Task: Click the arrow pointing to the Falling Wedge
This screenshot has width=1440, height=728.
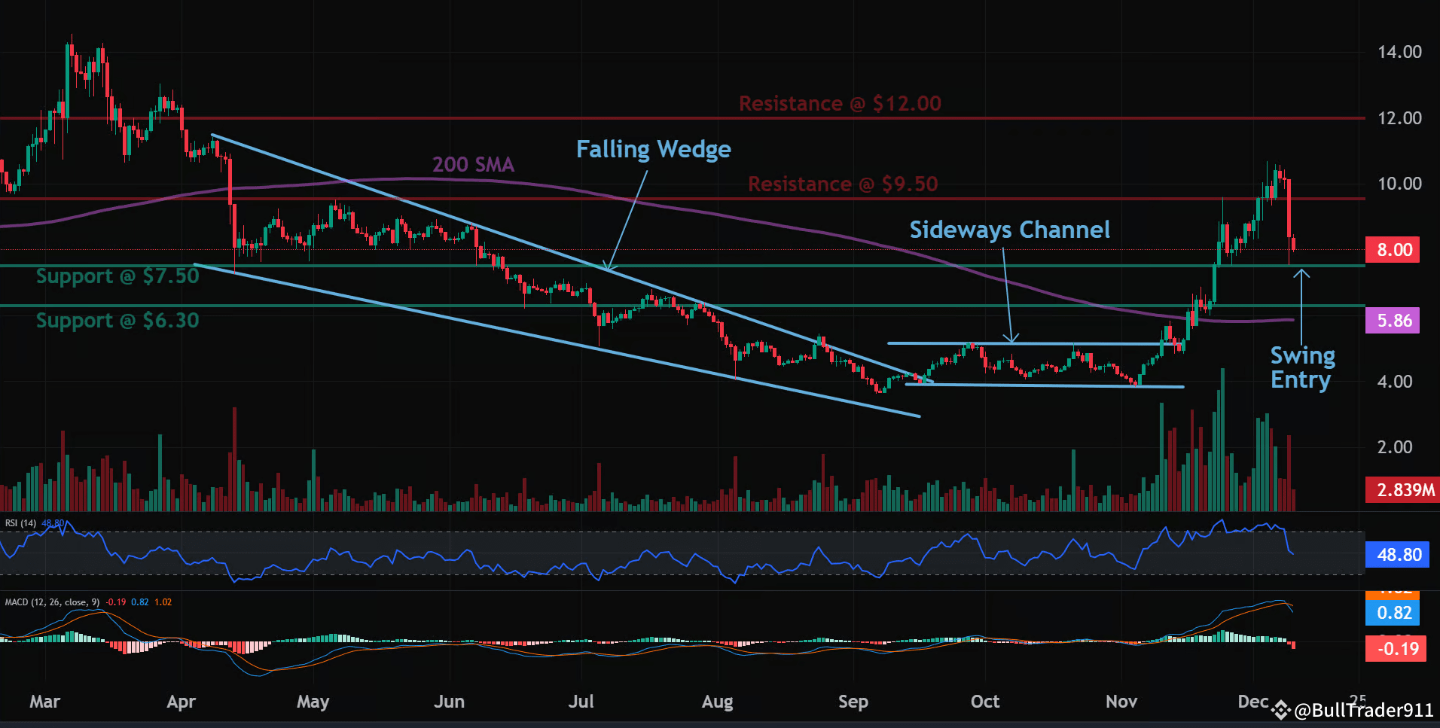Action: 629,218
